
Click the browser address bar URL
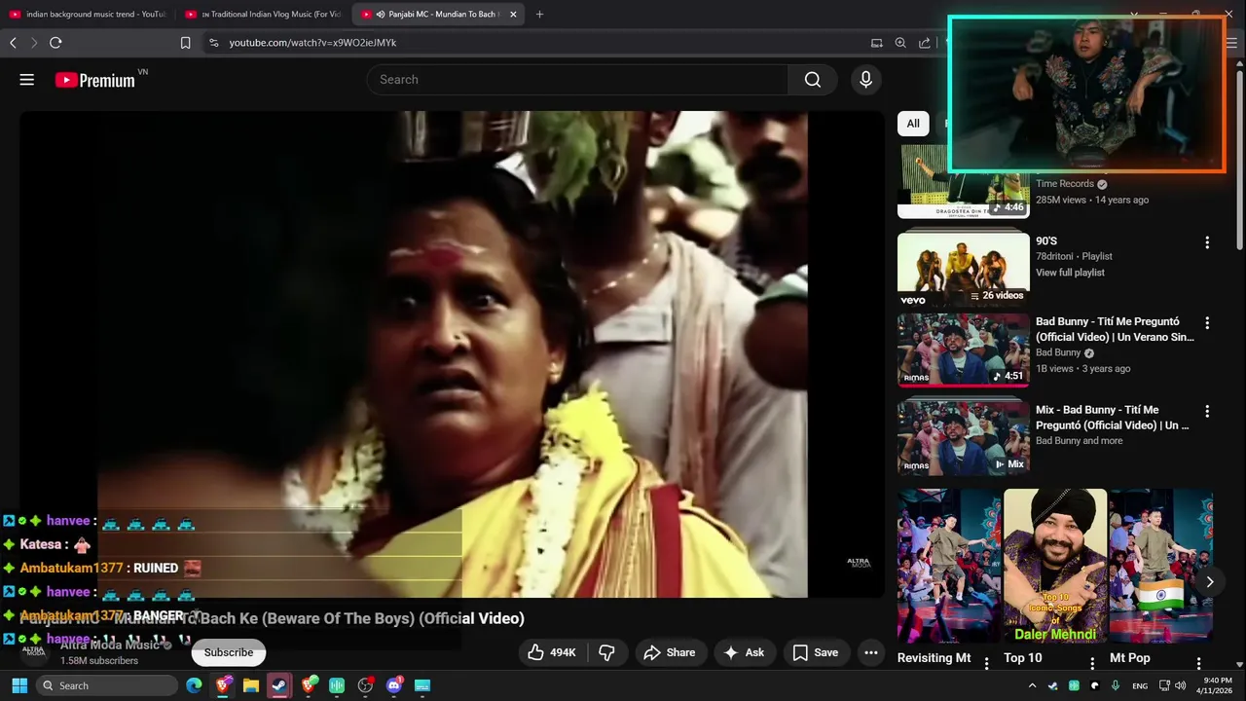click(312, 43)
